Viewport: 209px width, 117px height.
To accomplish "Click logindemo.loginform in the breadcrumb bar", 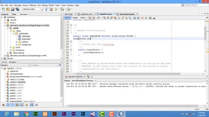I will (x=75, y=77).
